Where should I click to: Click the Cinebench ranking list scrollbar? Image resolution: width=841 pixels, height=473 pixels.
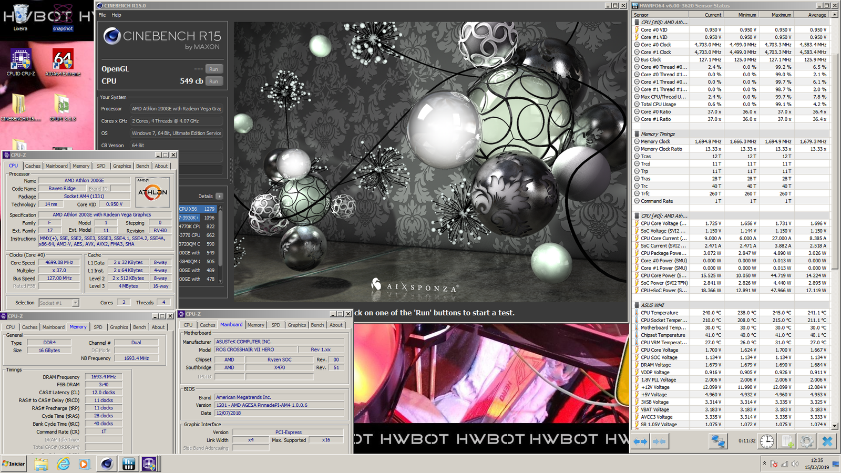[x=220, y=242]
